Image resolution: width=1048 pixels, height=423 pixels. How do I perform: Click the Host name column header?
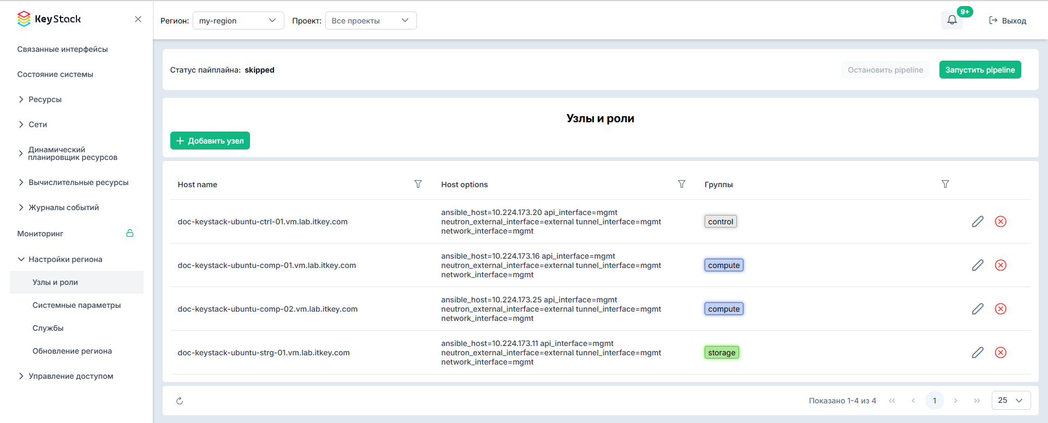click(x=198, y=184)
